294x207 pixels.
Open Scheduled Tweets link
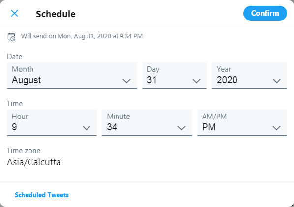click(x=42, y=195)
